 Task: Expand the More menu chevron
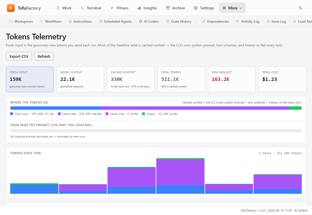click(241, 8)
